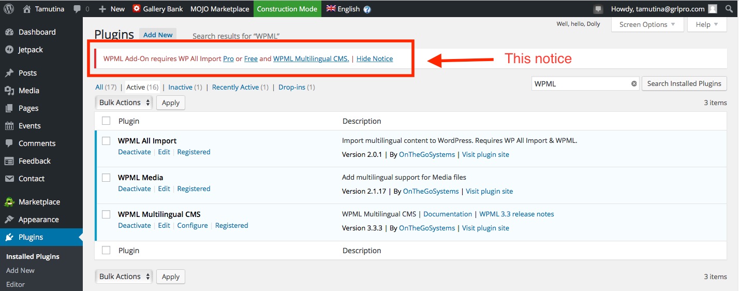Open the notifications icon beside Howdy
This screenshot has width=739, height=291.
[x=598, y=9]
